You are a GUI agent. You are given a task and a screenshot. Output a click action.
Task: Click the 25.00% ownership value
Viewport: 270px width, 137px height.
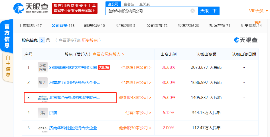[169, 98]
